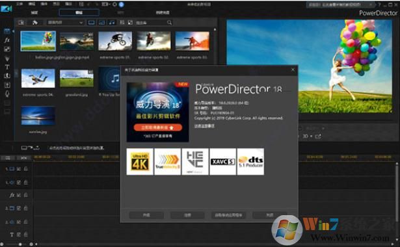Click the preferences gear icon in the top bar
The width and height of the screenshot is (400, 247).
pos(114,4)
